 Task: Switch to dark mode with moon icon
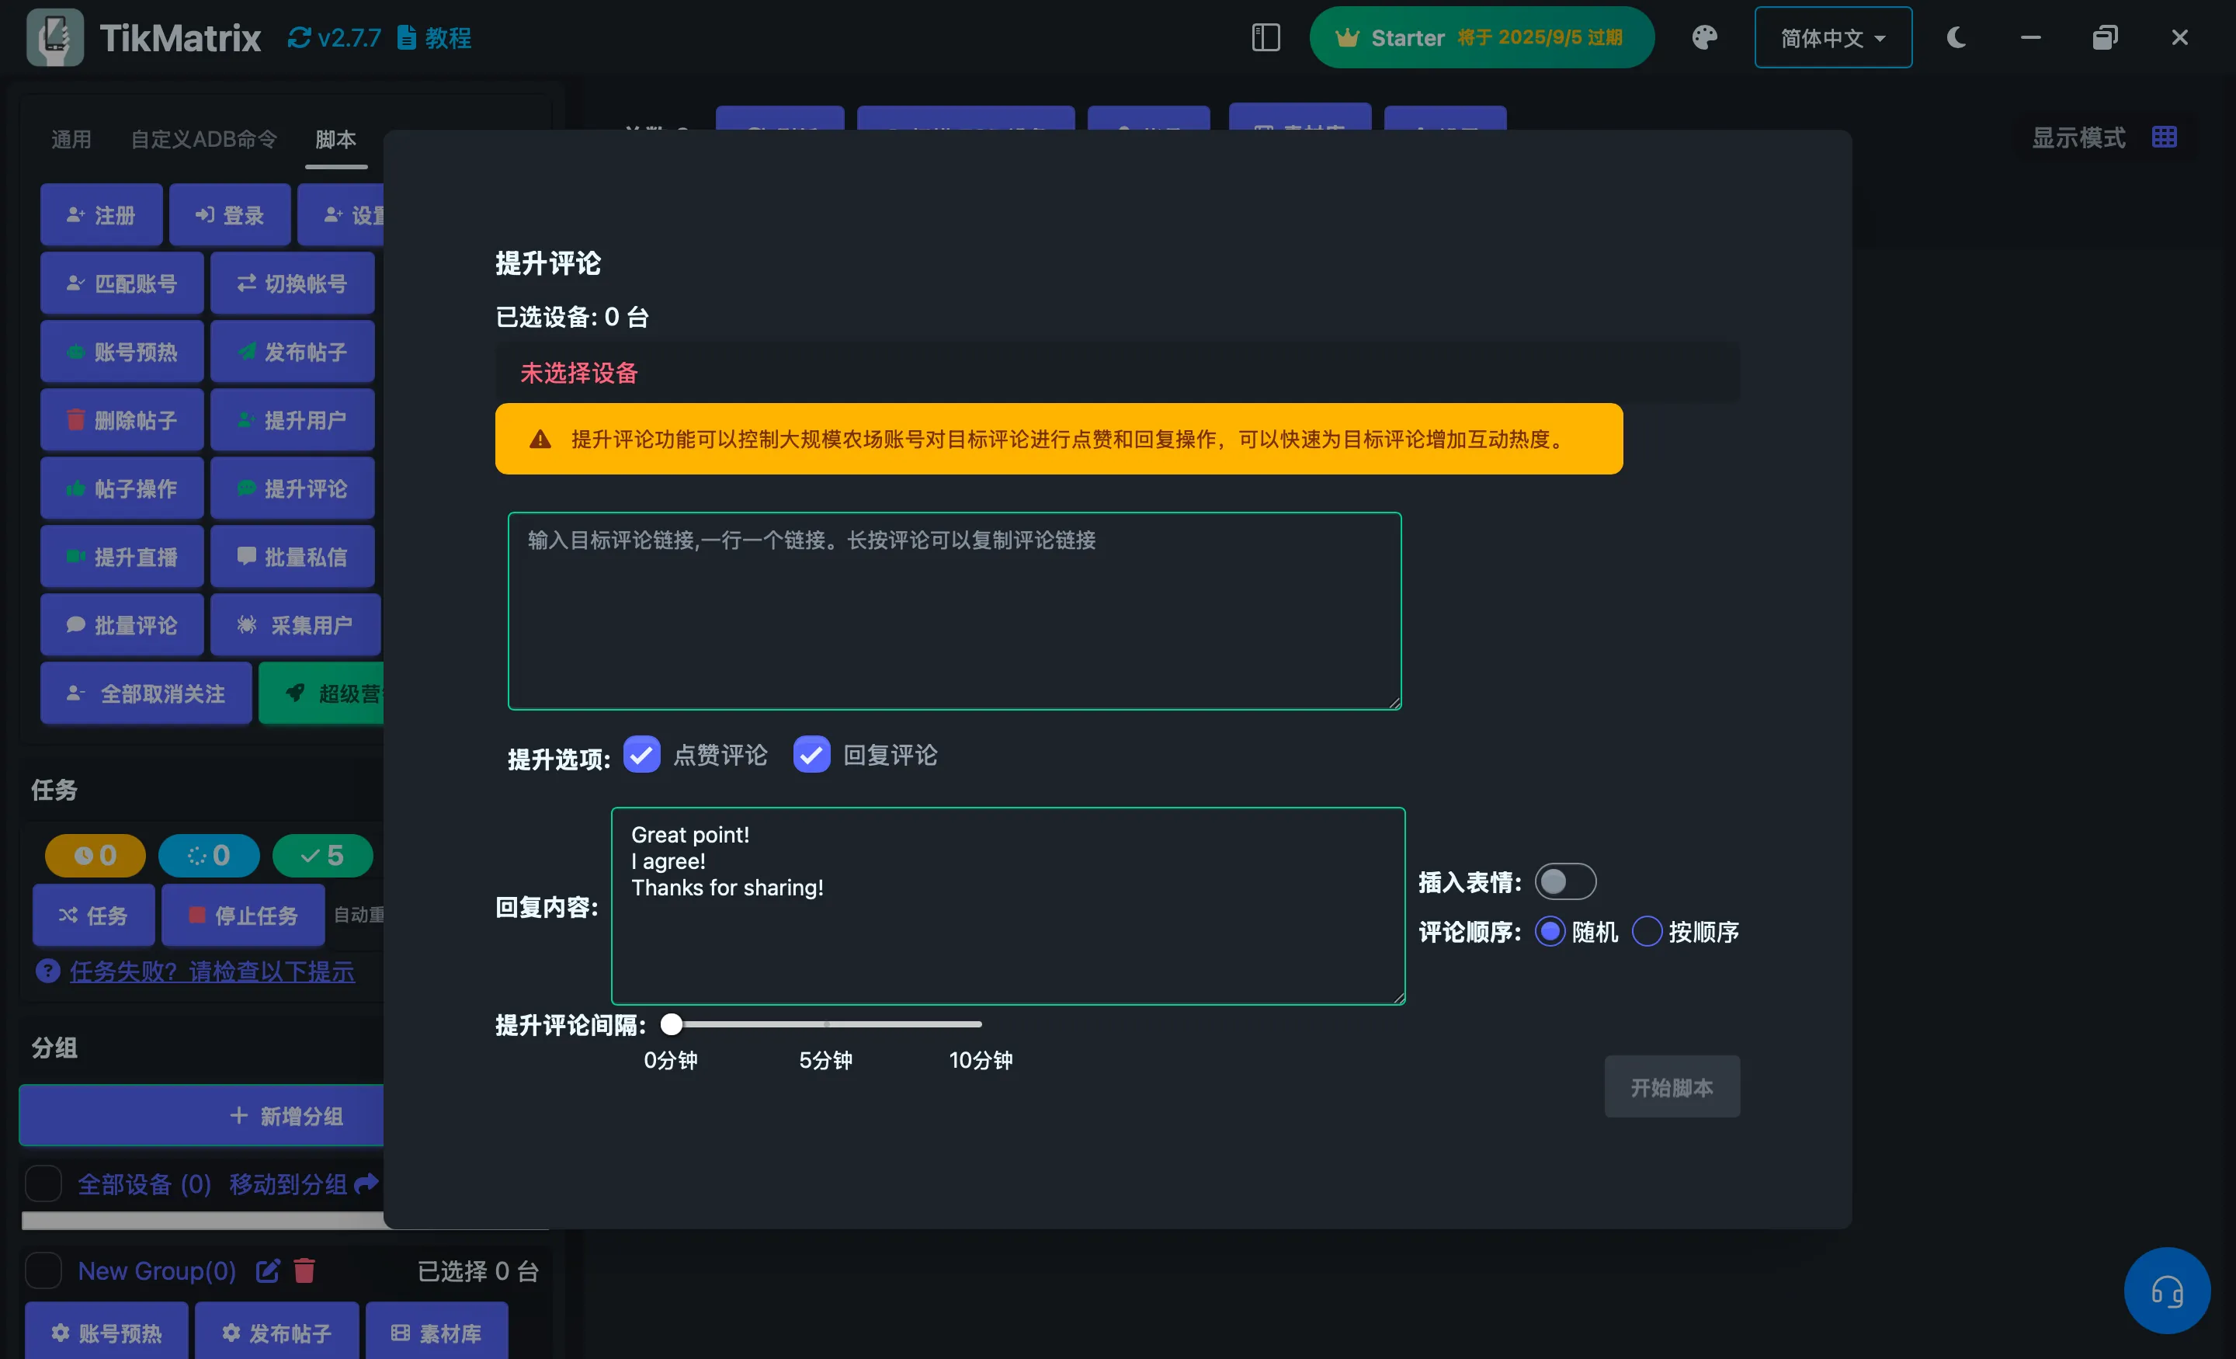[1956, 37]
